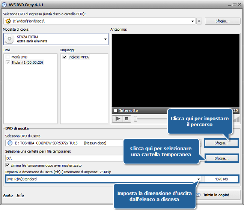Click Sfoglia for the temporary folder

coord(221,158)
